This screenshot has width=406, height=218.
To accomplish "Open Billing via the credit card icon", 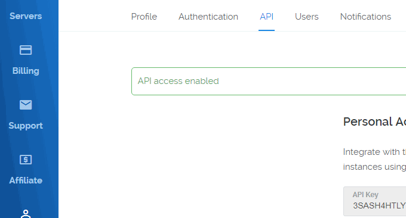I will coord(26,50).
